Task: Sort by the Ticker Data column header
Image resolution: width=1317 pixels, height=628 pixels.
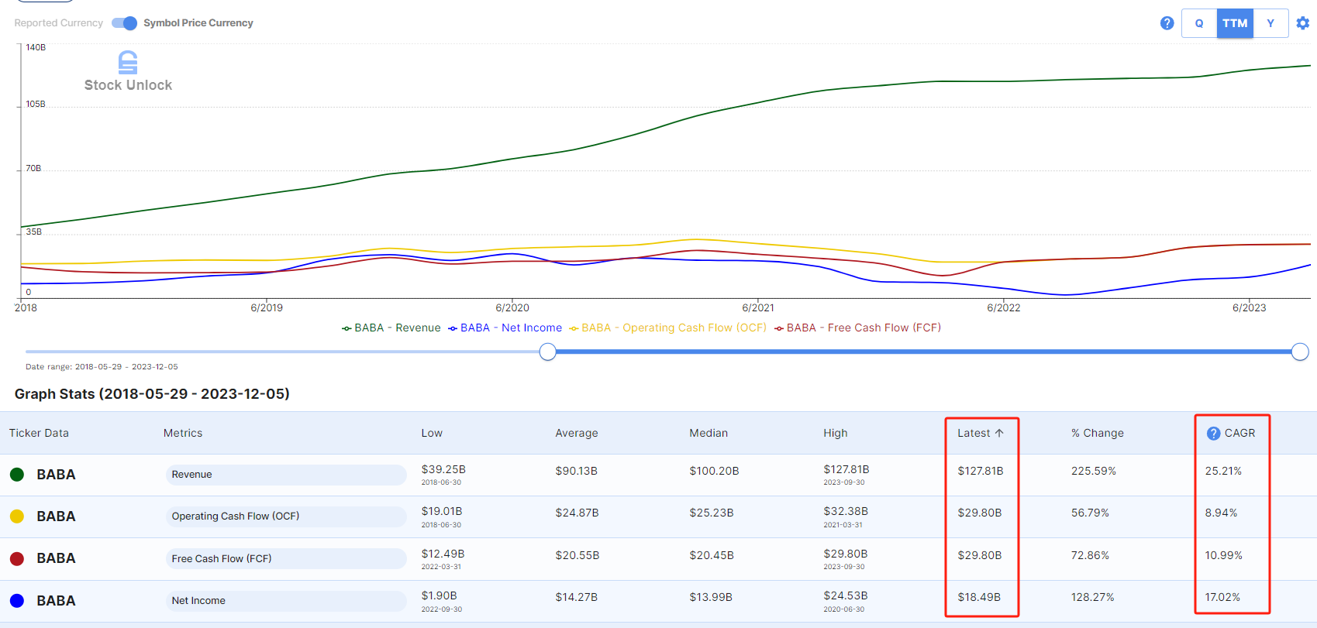Action: pyautogui.click(x=39, y=433)
